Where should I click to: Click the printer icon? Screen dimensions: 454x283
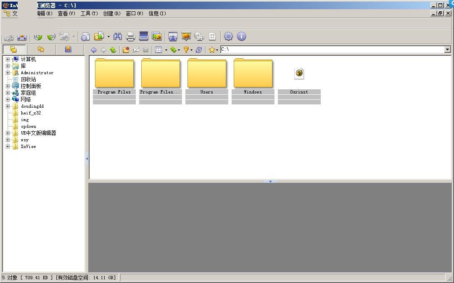click(x=131, y=36)
